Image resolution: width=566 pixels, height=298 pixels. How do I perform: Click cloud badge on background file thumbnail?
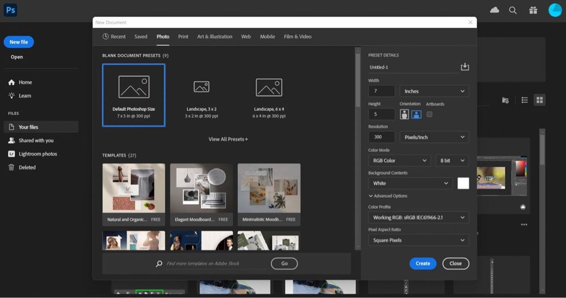point(522,207)
